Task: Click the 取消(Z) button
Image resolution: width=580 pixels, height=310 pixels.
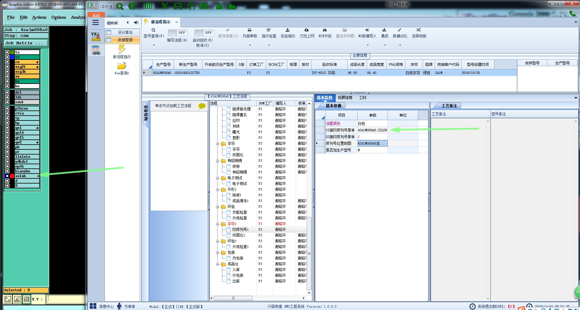Action: 202,45
